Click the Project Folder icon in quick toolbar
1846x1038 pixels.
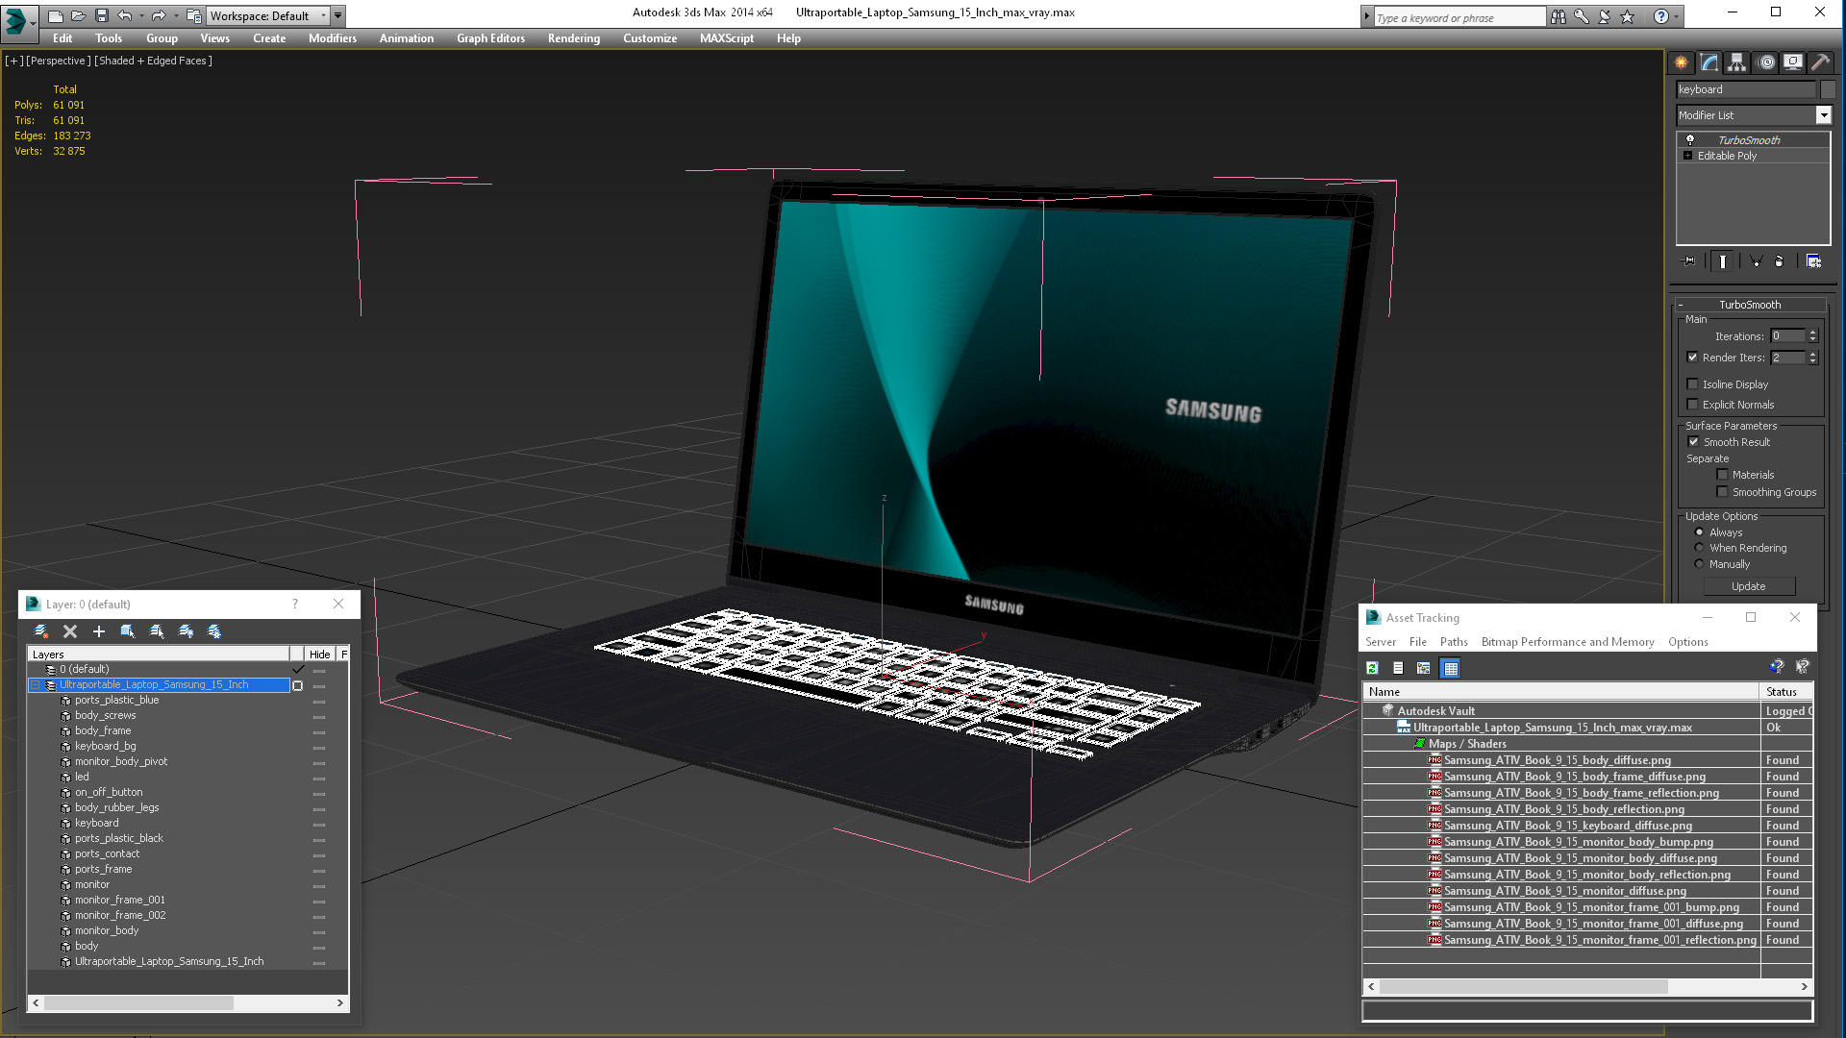[x=193, y=16]
